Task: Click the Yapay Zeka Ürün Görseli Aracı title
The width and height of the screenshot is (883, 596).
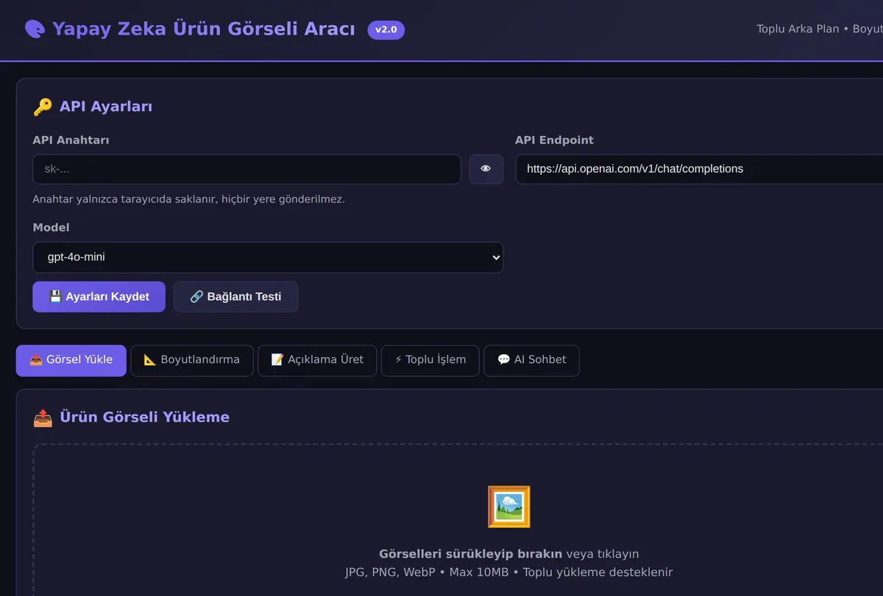Action: 204,29
